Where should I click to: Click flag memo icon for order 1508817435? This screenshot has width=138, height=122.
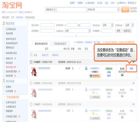(133, 62)
